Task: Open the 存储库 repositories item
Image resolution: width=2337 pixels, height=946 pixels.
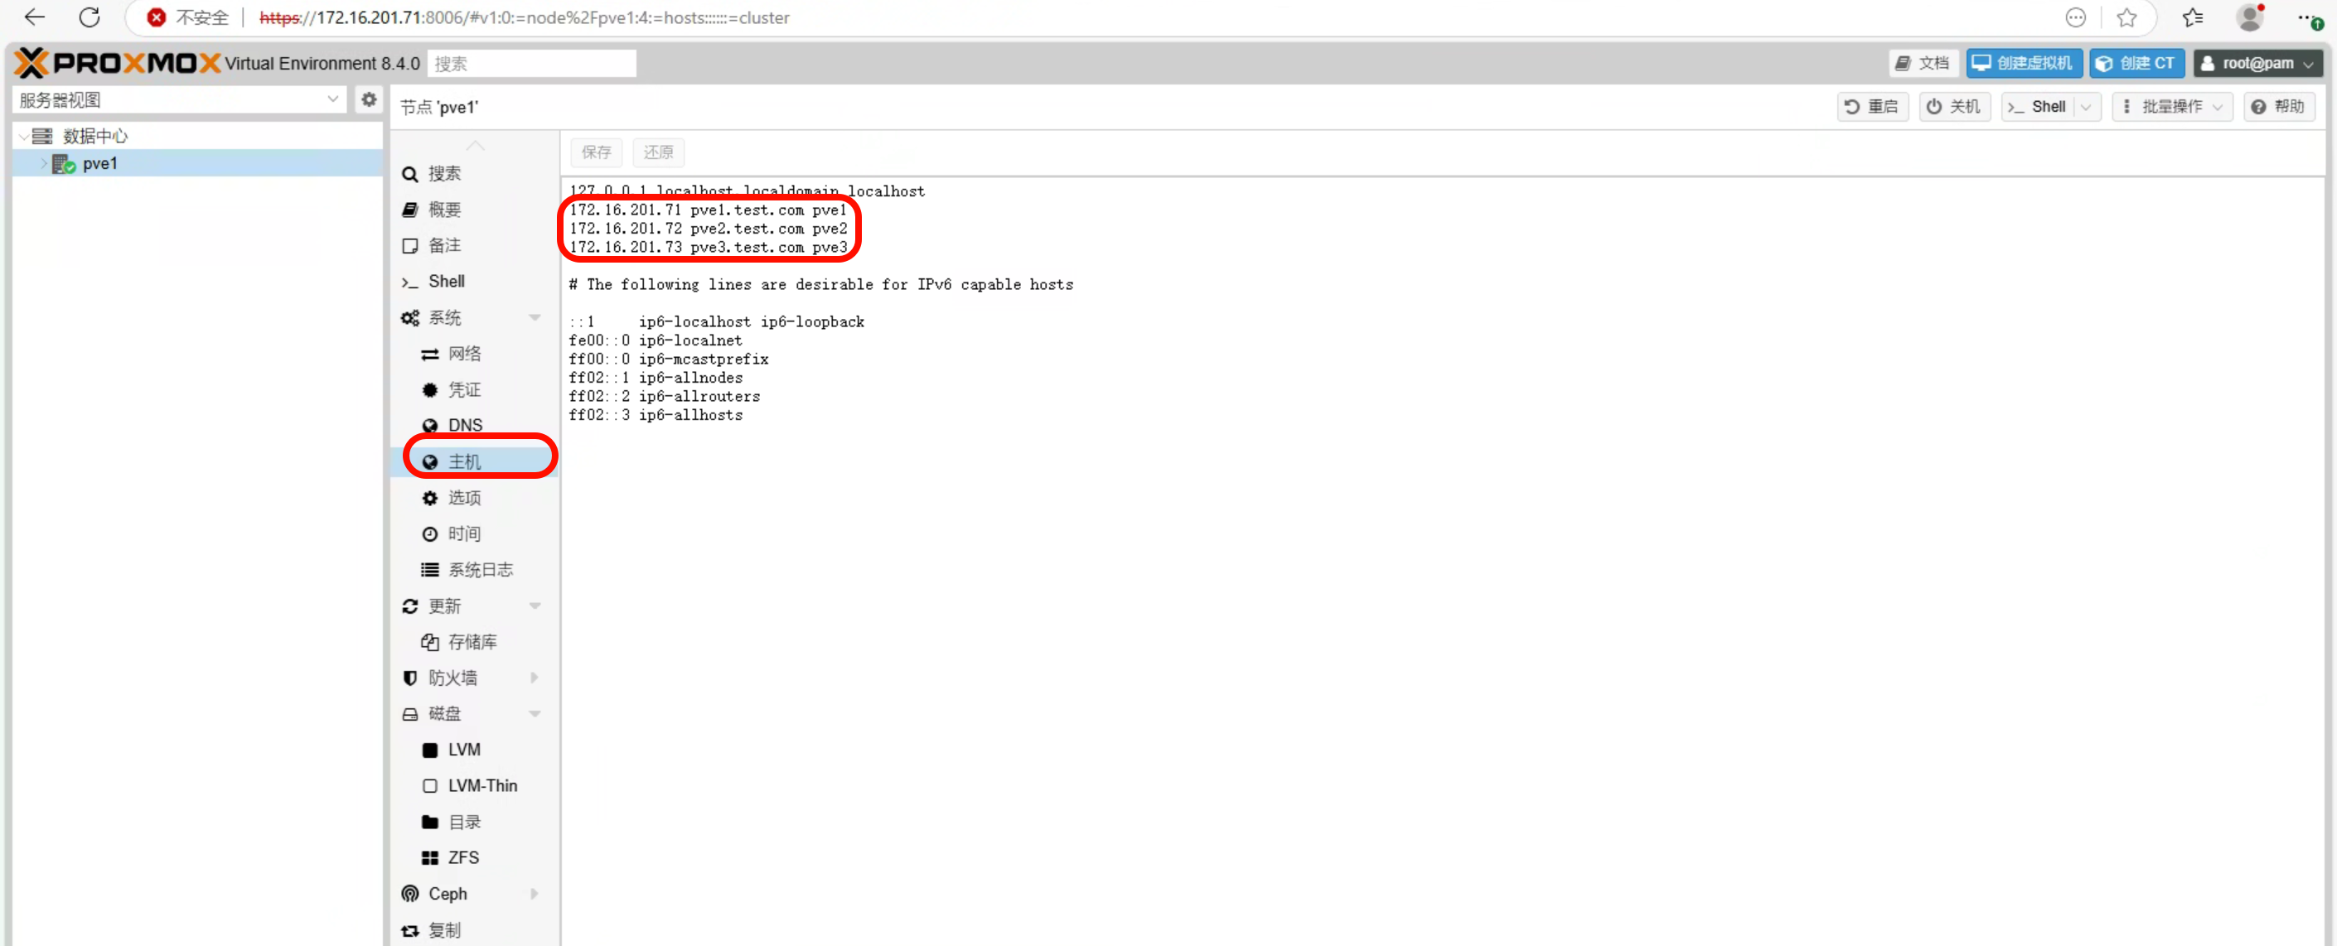Action: (472, 641)
